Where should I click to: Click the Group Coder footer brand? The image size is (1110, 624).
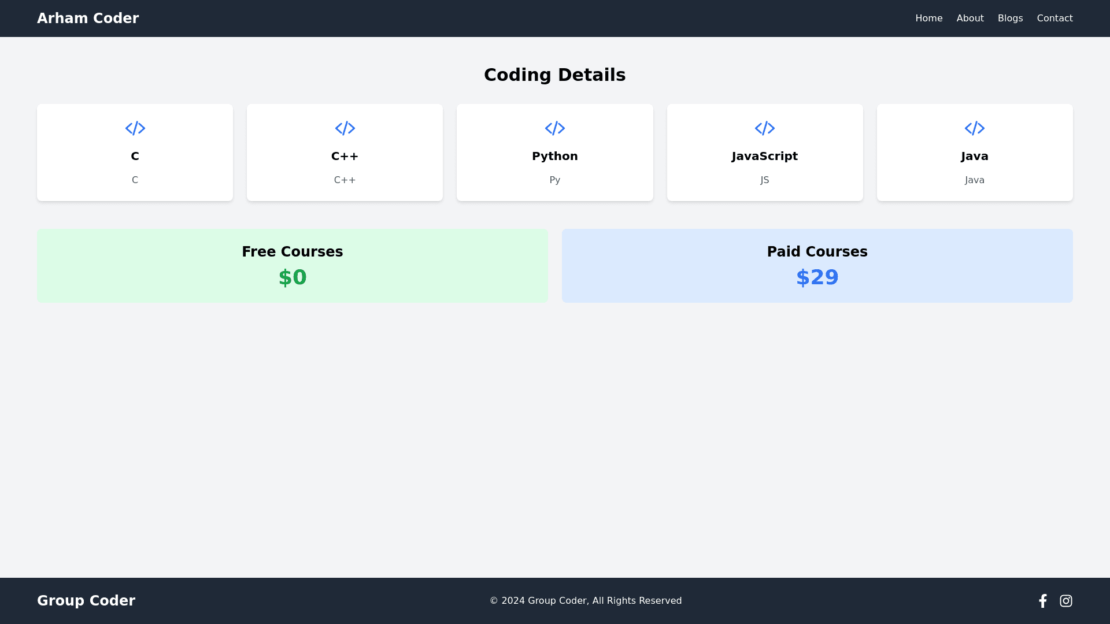point(86,601)
